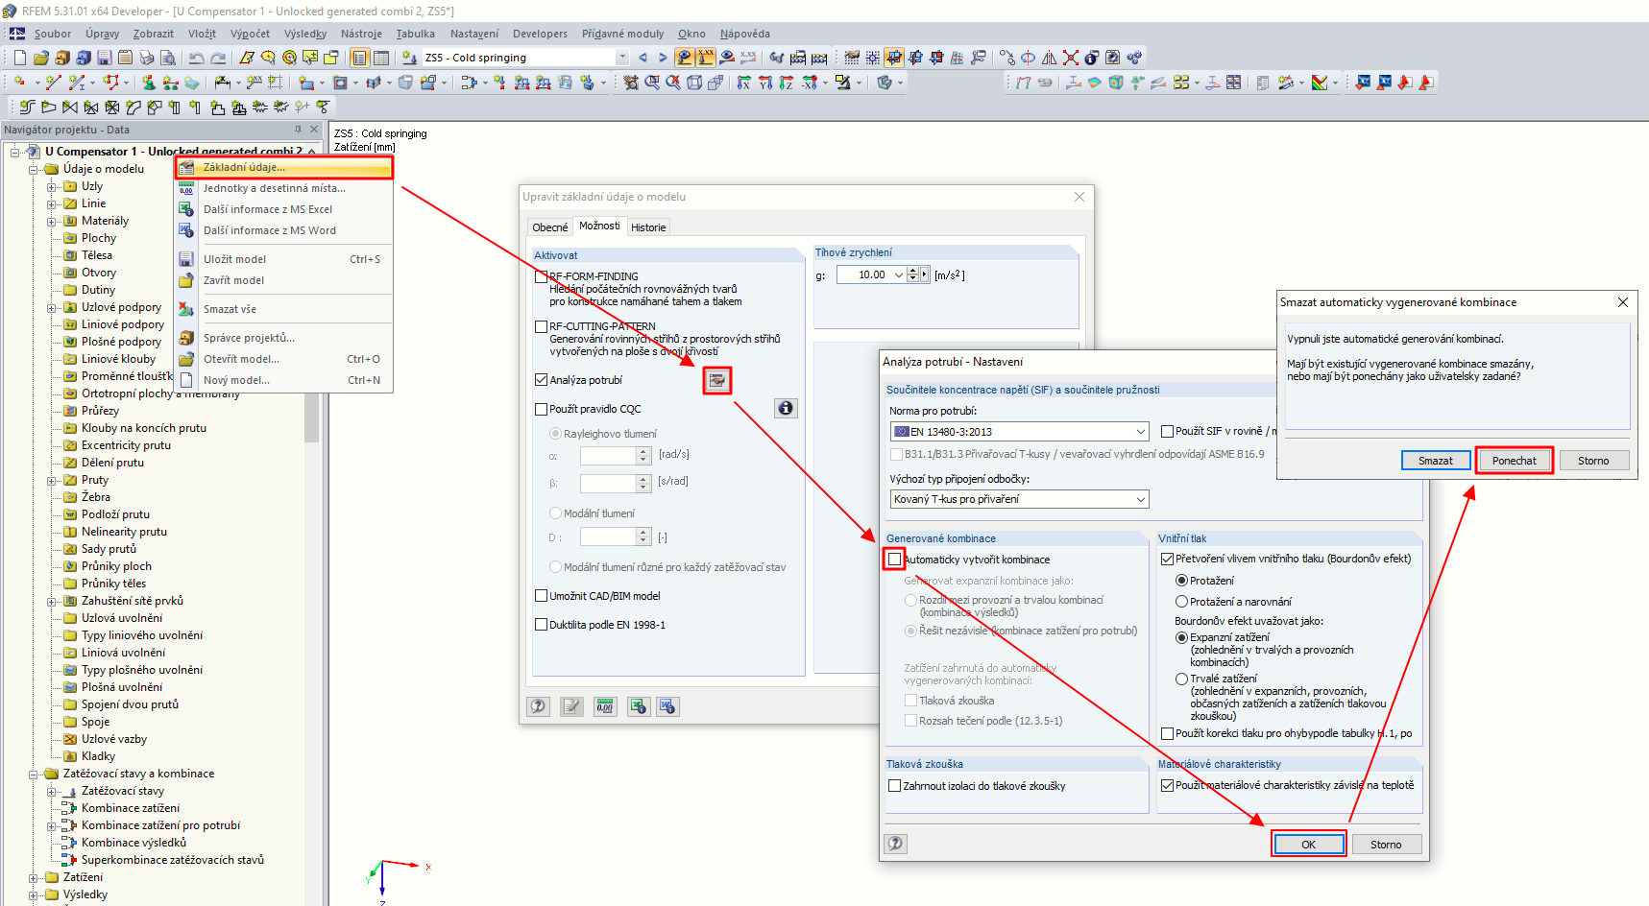Check Použít pravidlo CQC option
This screenshot has height=906, width=1649.
541,409
